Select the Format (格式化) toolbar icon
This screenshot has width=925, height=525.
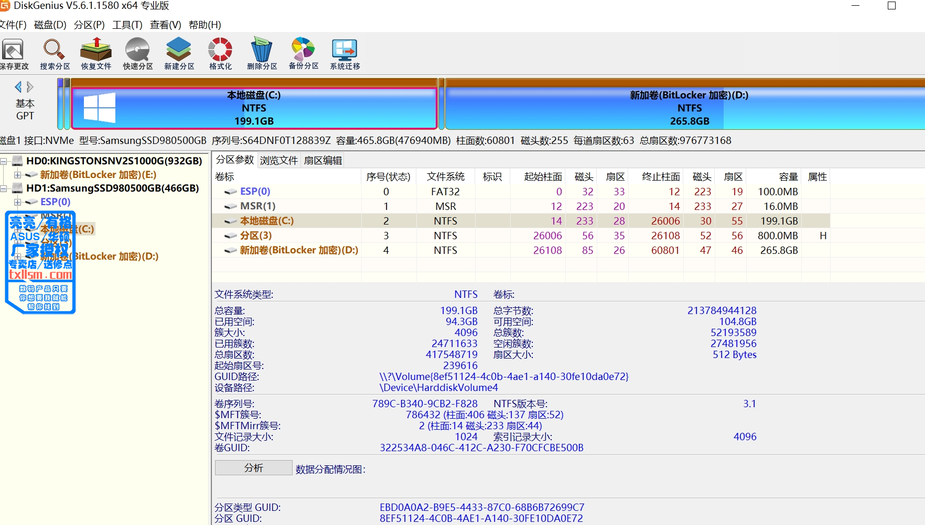tap(220, 53)
